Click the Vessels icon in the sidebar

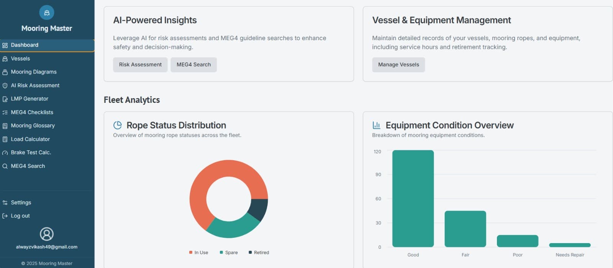pos(5,59)
